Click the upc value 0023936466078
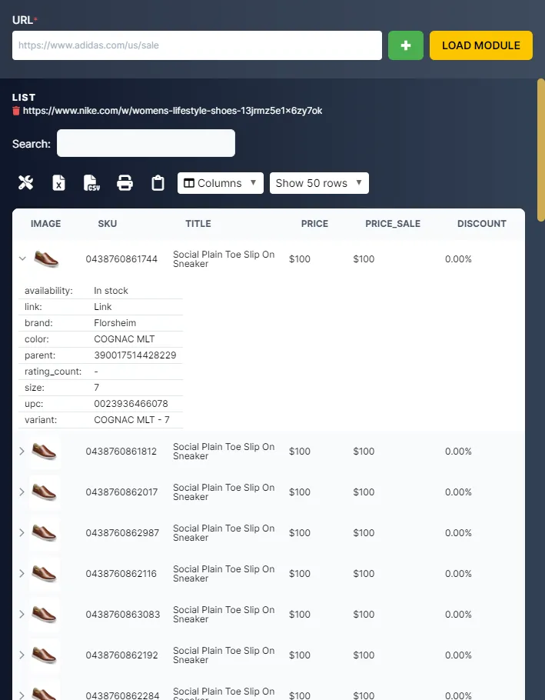Viewport: 545px width, 700px height. click(131, 404)
